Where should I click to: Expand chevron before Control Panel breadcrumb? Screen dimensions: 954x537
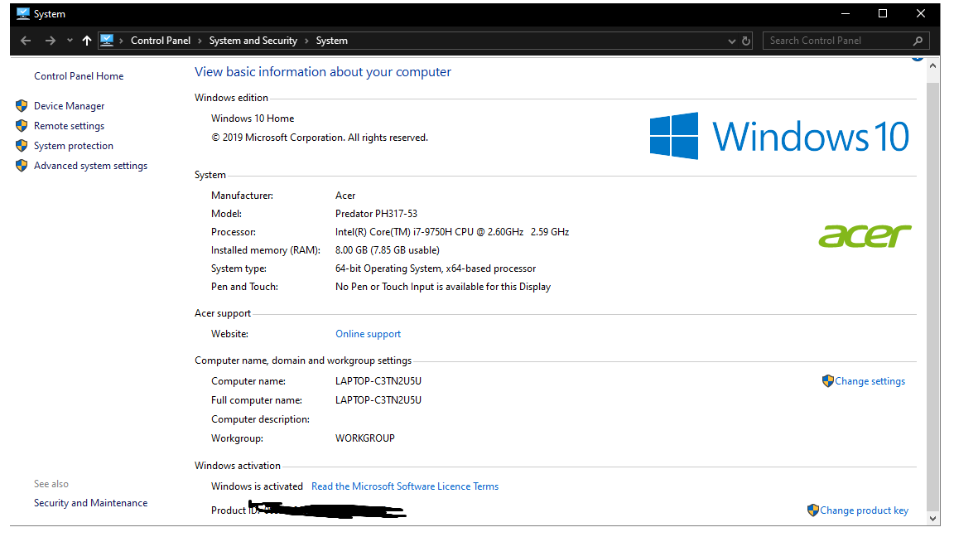tap(122, 41)
